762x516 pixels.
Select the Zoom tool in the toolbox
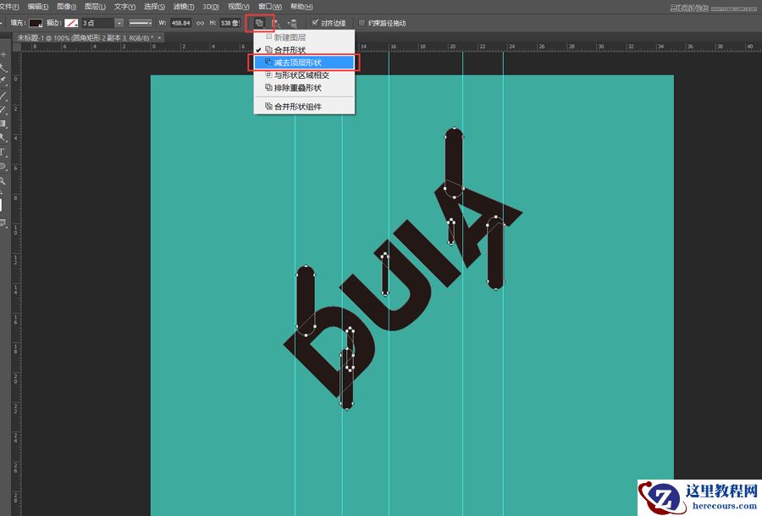click(x=3, y=180)
